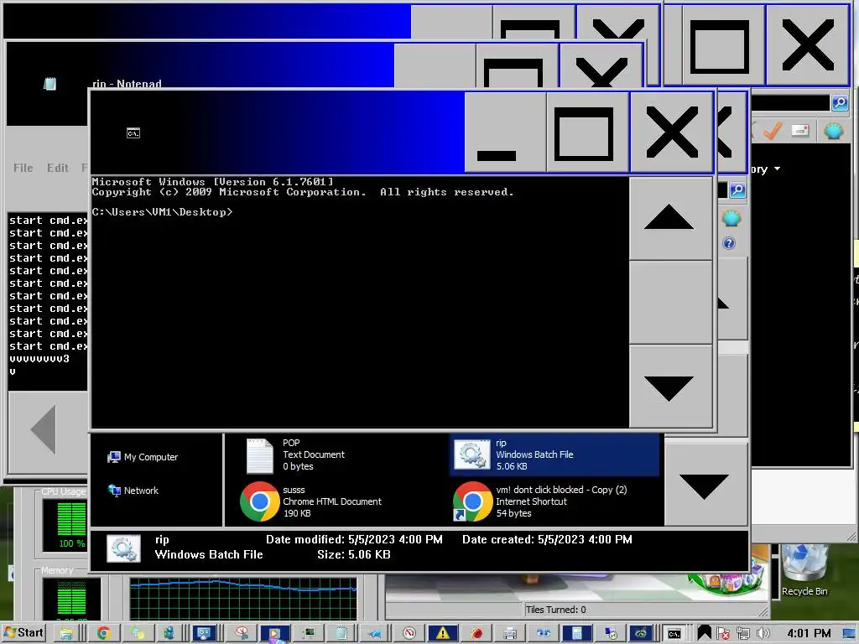Open the Edit menu in Notepad
Viewport: 859px width, 644px height.
tap(58, 168)
